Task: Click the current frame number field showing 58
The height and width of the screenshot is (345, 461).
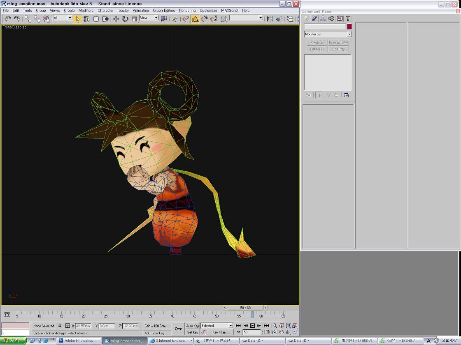Action: (x=251, y=332)
